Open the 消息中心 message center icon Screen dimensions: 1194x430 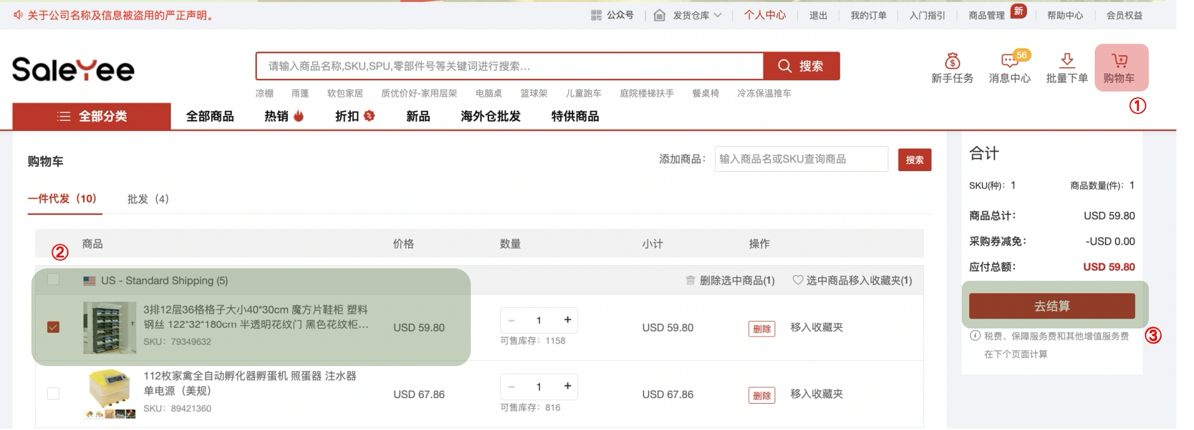click(1009, 61)
